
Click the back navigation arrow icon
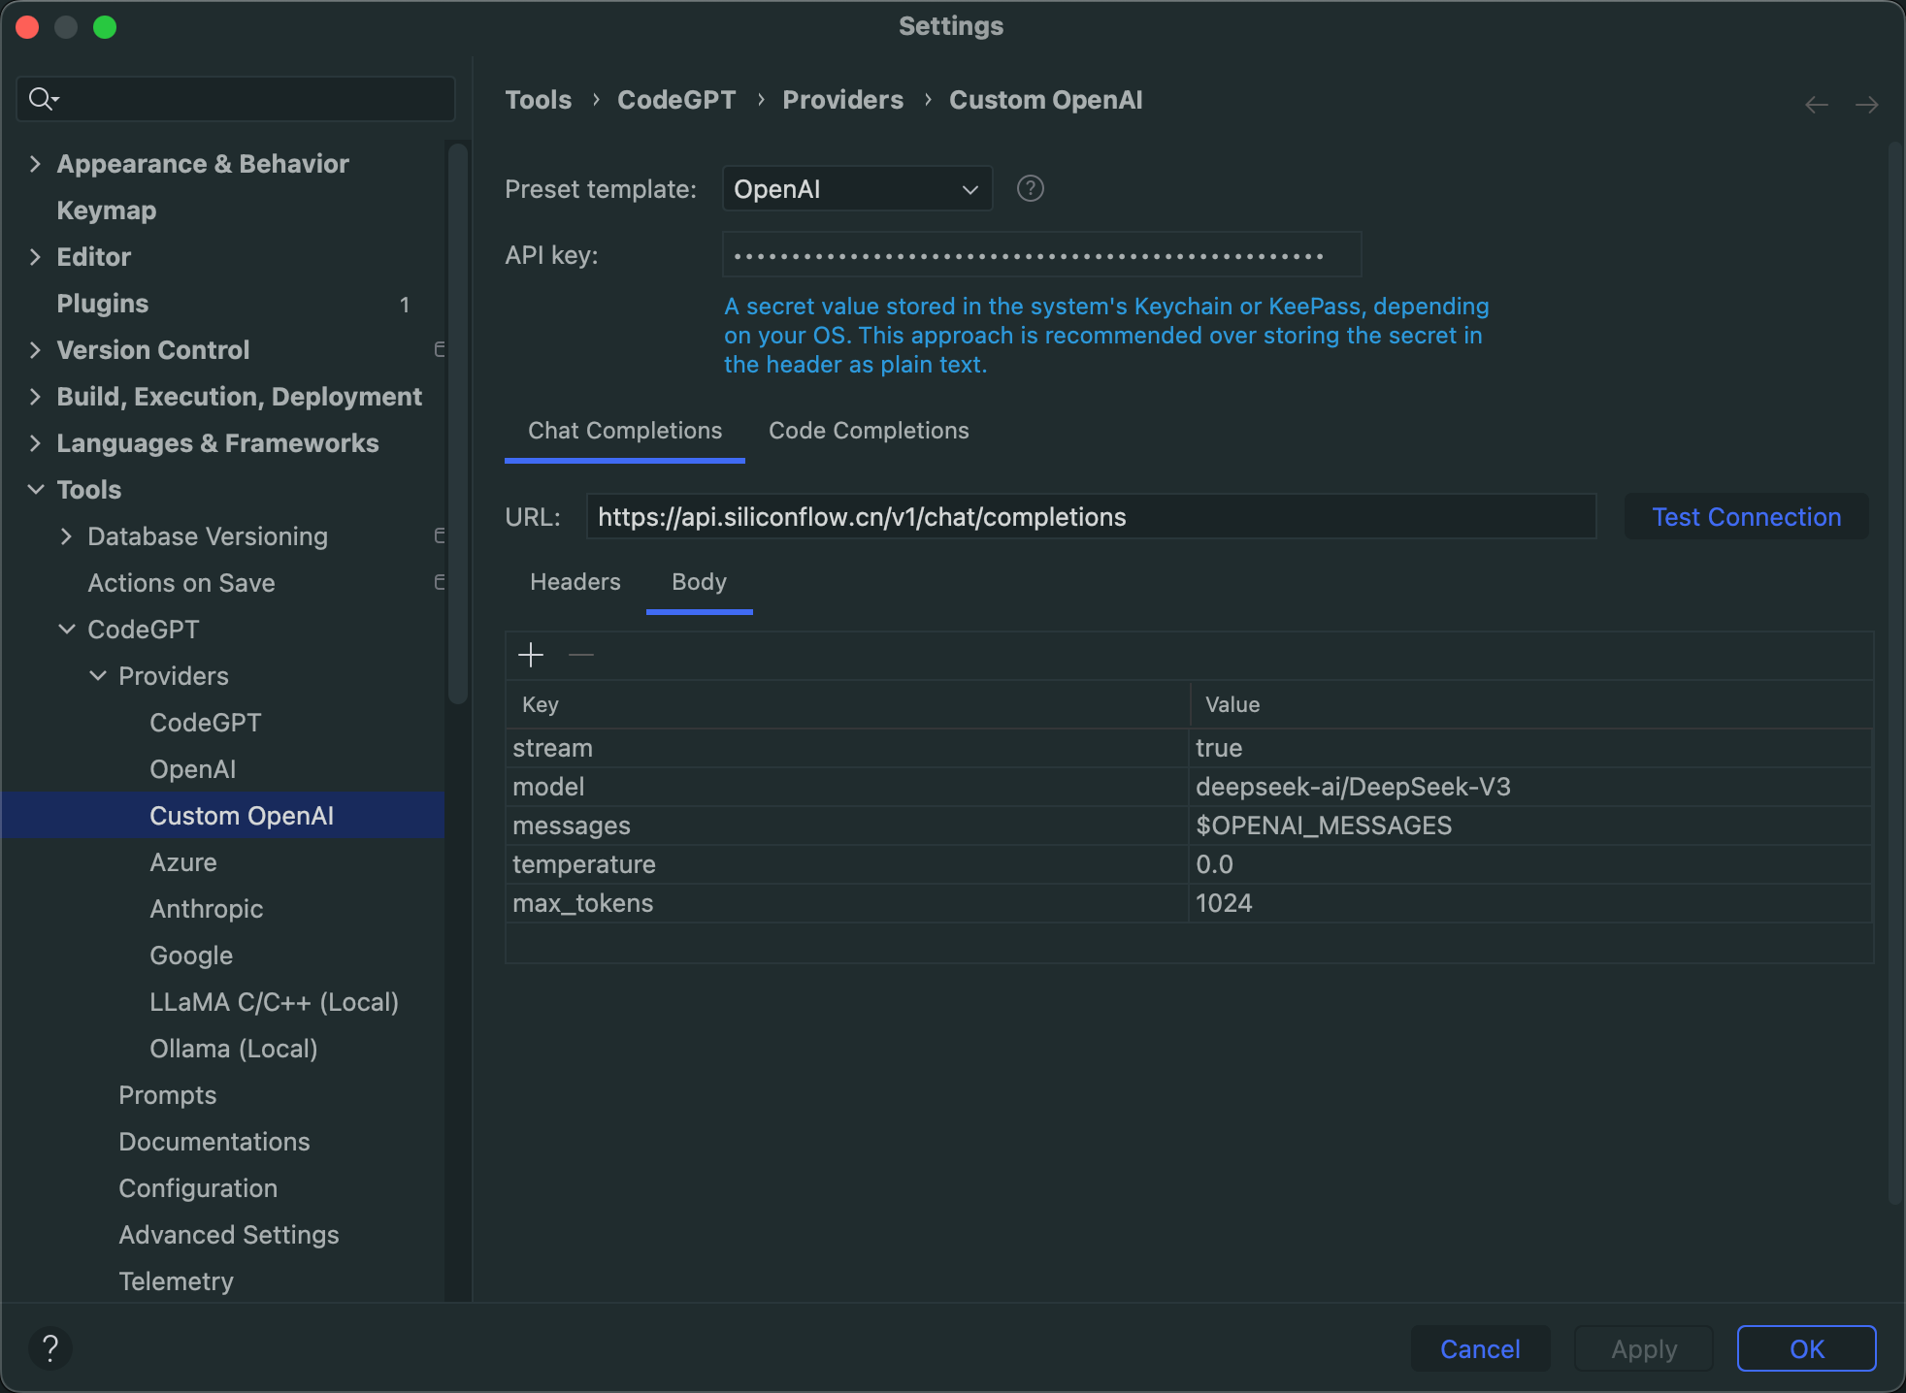[x=1816, y=105]
